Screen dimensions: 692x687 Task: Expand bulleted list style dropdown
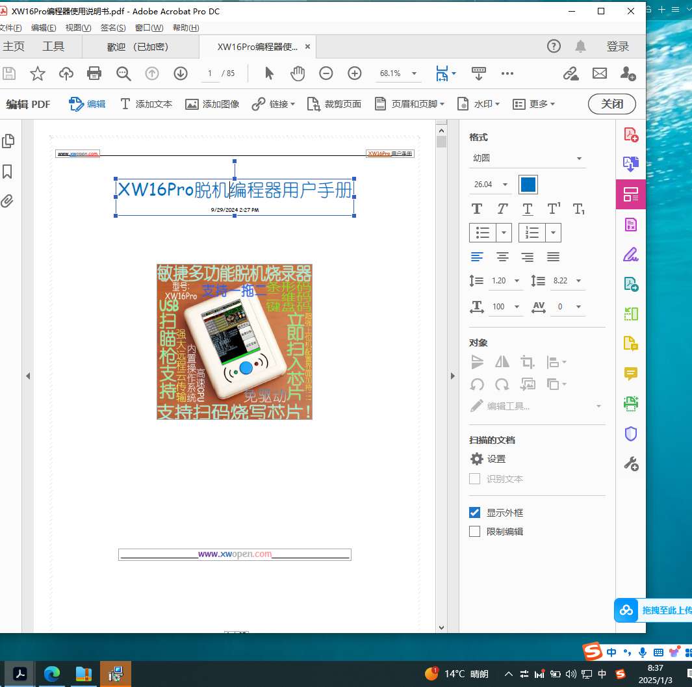(504, 233)
